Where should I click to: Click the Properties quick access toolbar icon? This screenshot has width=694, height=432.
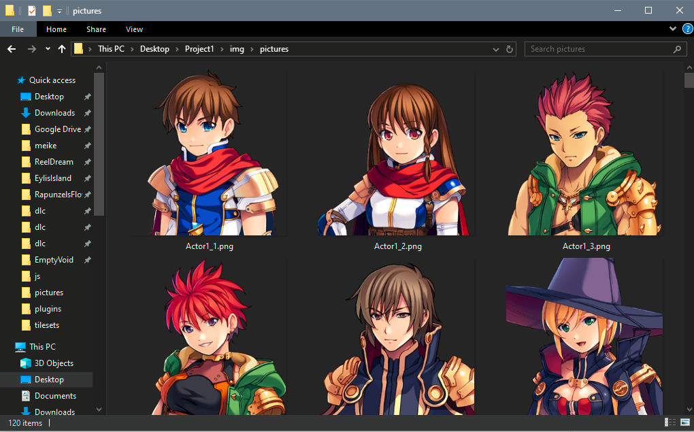pos(32,11)
